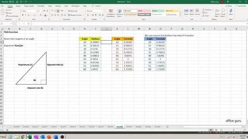Open PowerPoint from the taskbar
This screenshot has width=248, height=139.
point(49,137)
